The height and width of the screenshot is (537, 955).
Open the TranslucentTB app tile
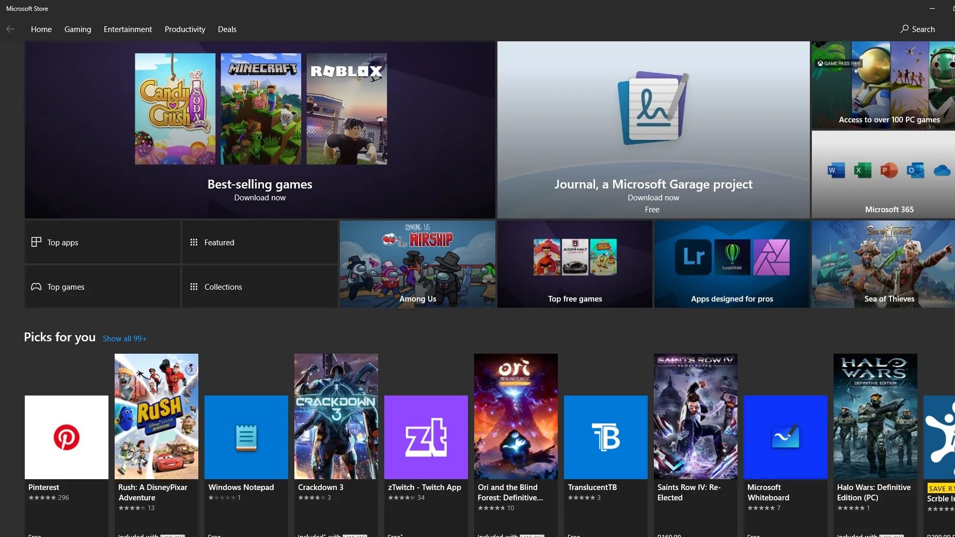[x=605, y=437]
